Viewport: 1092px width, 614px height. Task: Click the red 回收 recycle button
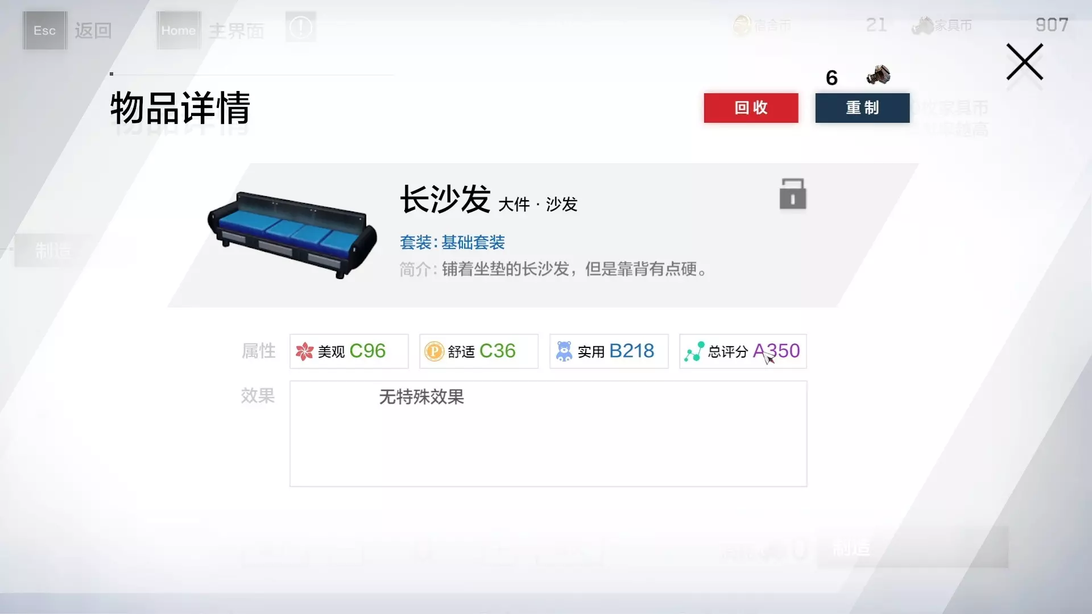(x=751, y=108)
